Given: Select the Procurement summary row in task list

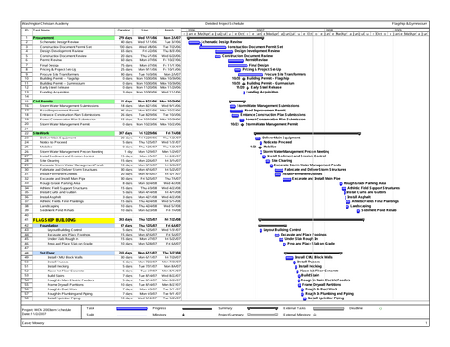Looking at the screenshot, I should (x=101, y=38).
